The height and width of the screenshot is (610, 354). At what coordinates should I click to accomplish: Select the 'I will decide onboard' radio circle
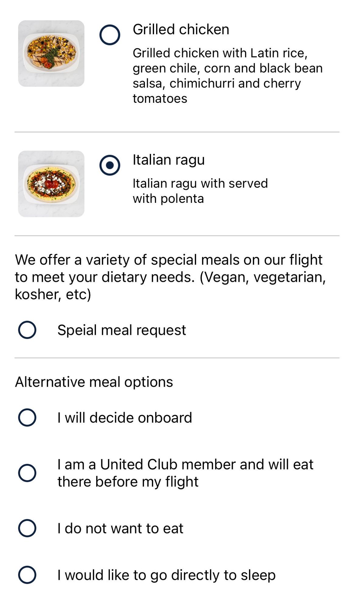(27, 417)
